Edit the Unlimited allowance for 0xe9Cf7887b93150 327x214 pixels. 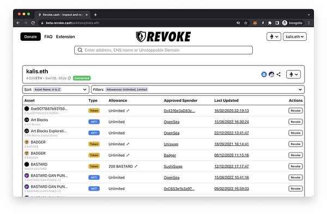pyautogui.click(x=128, y=111)
